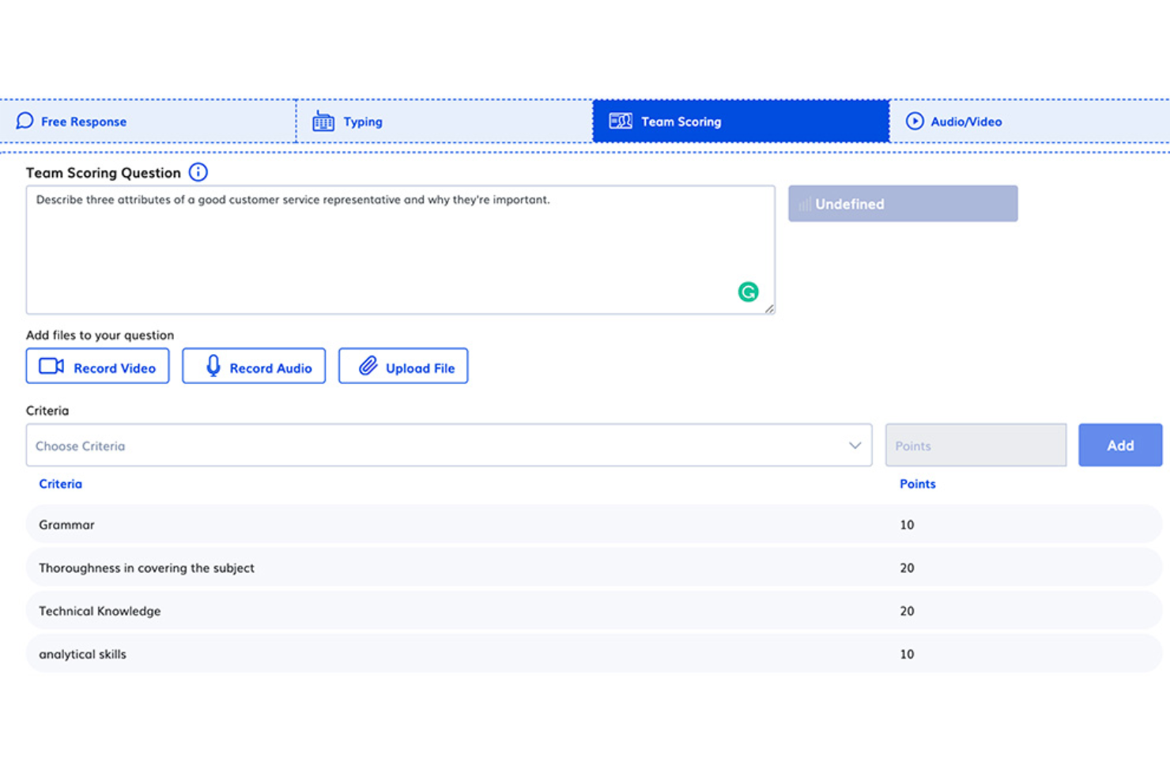Click the bar chart icon on Undefined badge
Image resolution: width=1170 pixels, height=780 pixels.
tap(805, 204)
